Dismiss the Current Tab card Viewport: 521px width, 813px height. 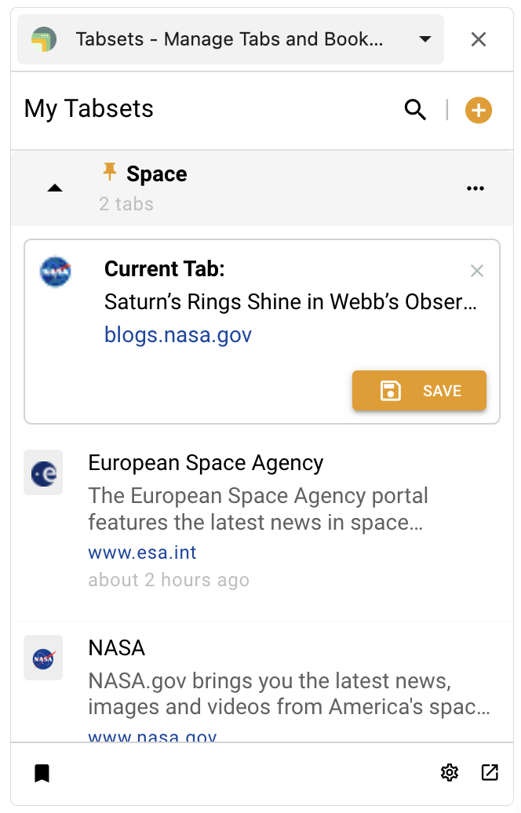(x=477, y=271)
